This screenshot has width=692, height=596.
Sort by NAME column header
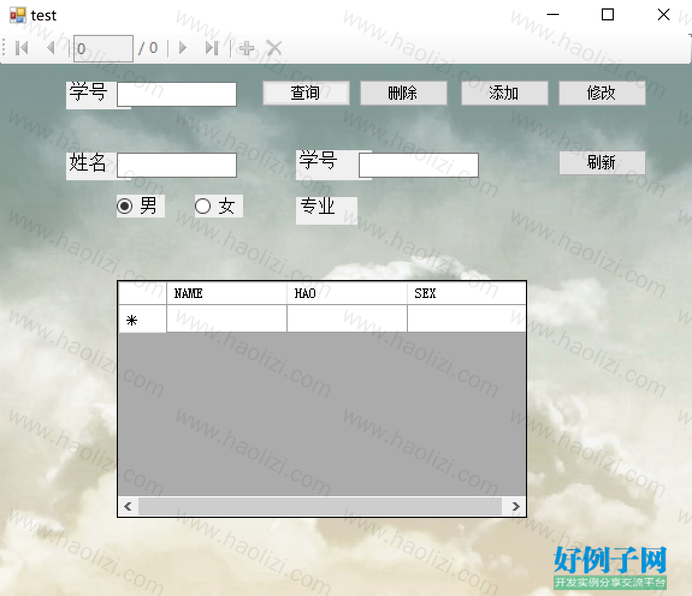tap(226, 293)
